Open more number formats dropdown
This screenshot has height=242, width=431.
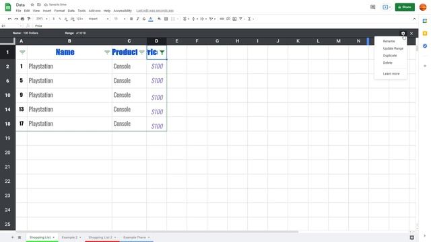[79, 19]
